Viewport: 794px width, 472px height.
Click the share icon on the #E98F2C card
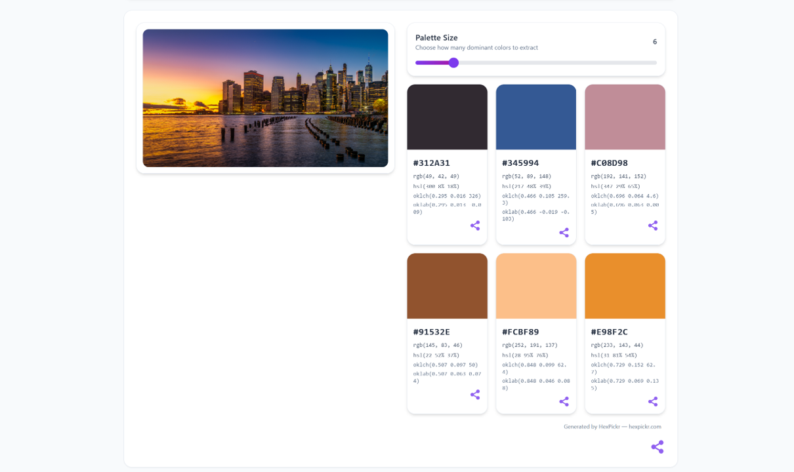click(x=652, y=401)
